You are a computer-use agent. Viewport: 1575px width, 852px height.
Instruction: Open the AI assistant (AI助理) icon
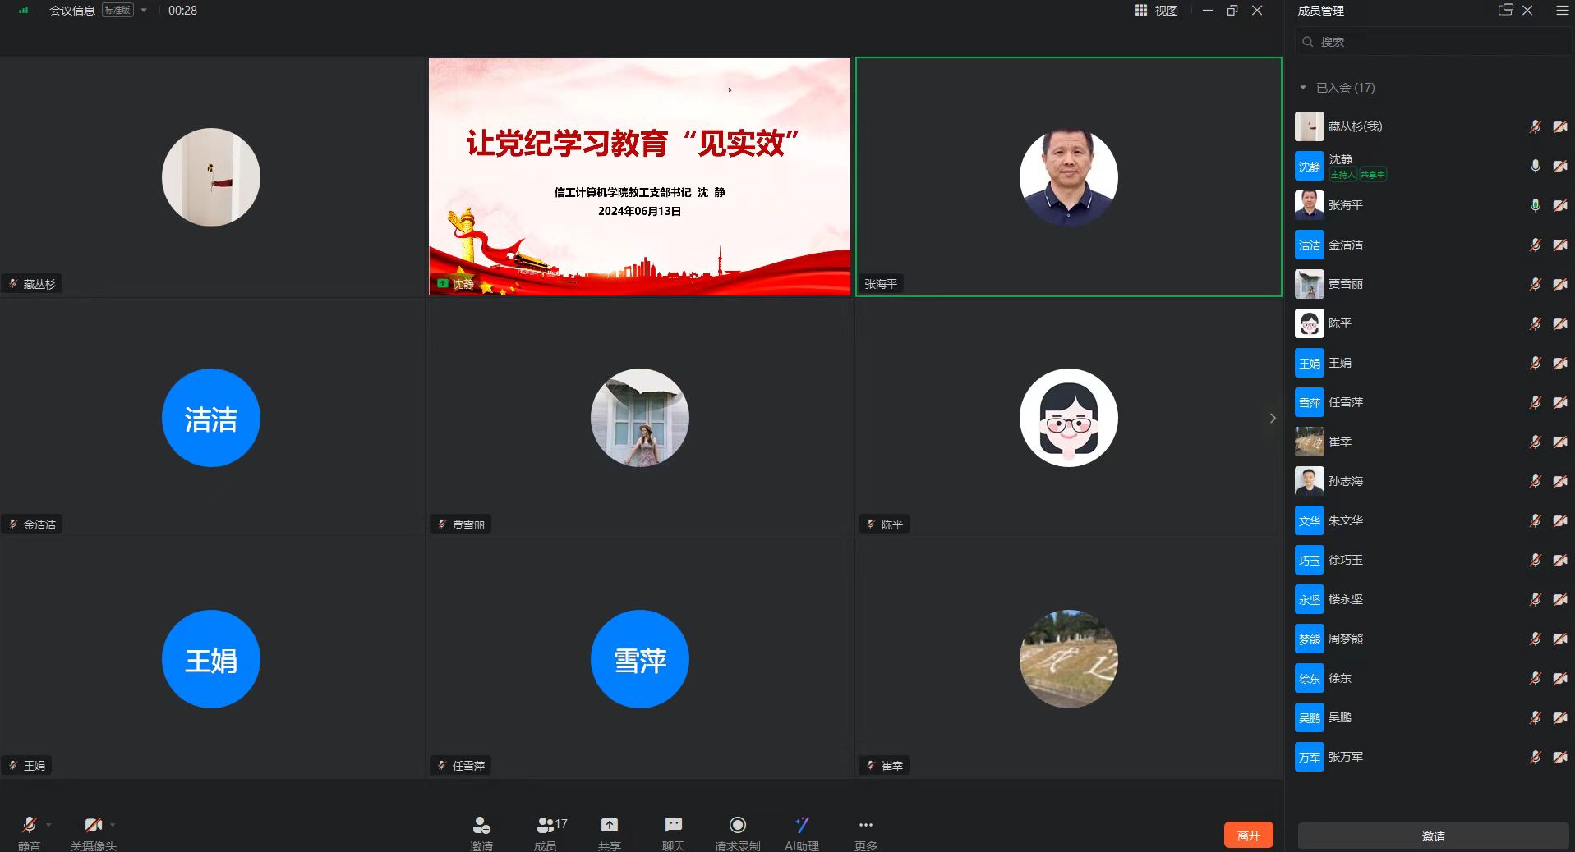pos(802,825)
